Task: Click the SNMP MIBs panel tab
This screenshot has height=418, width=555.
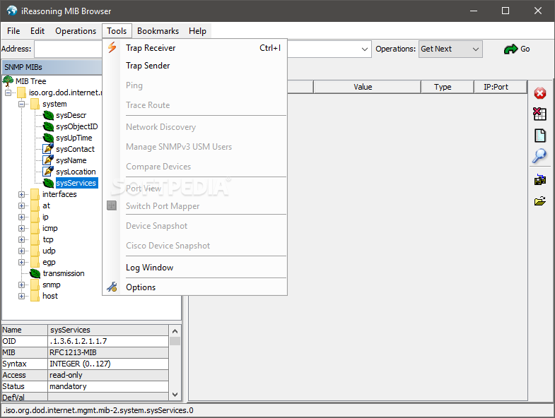Action: tap(52, 67)
